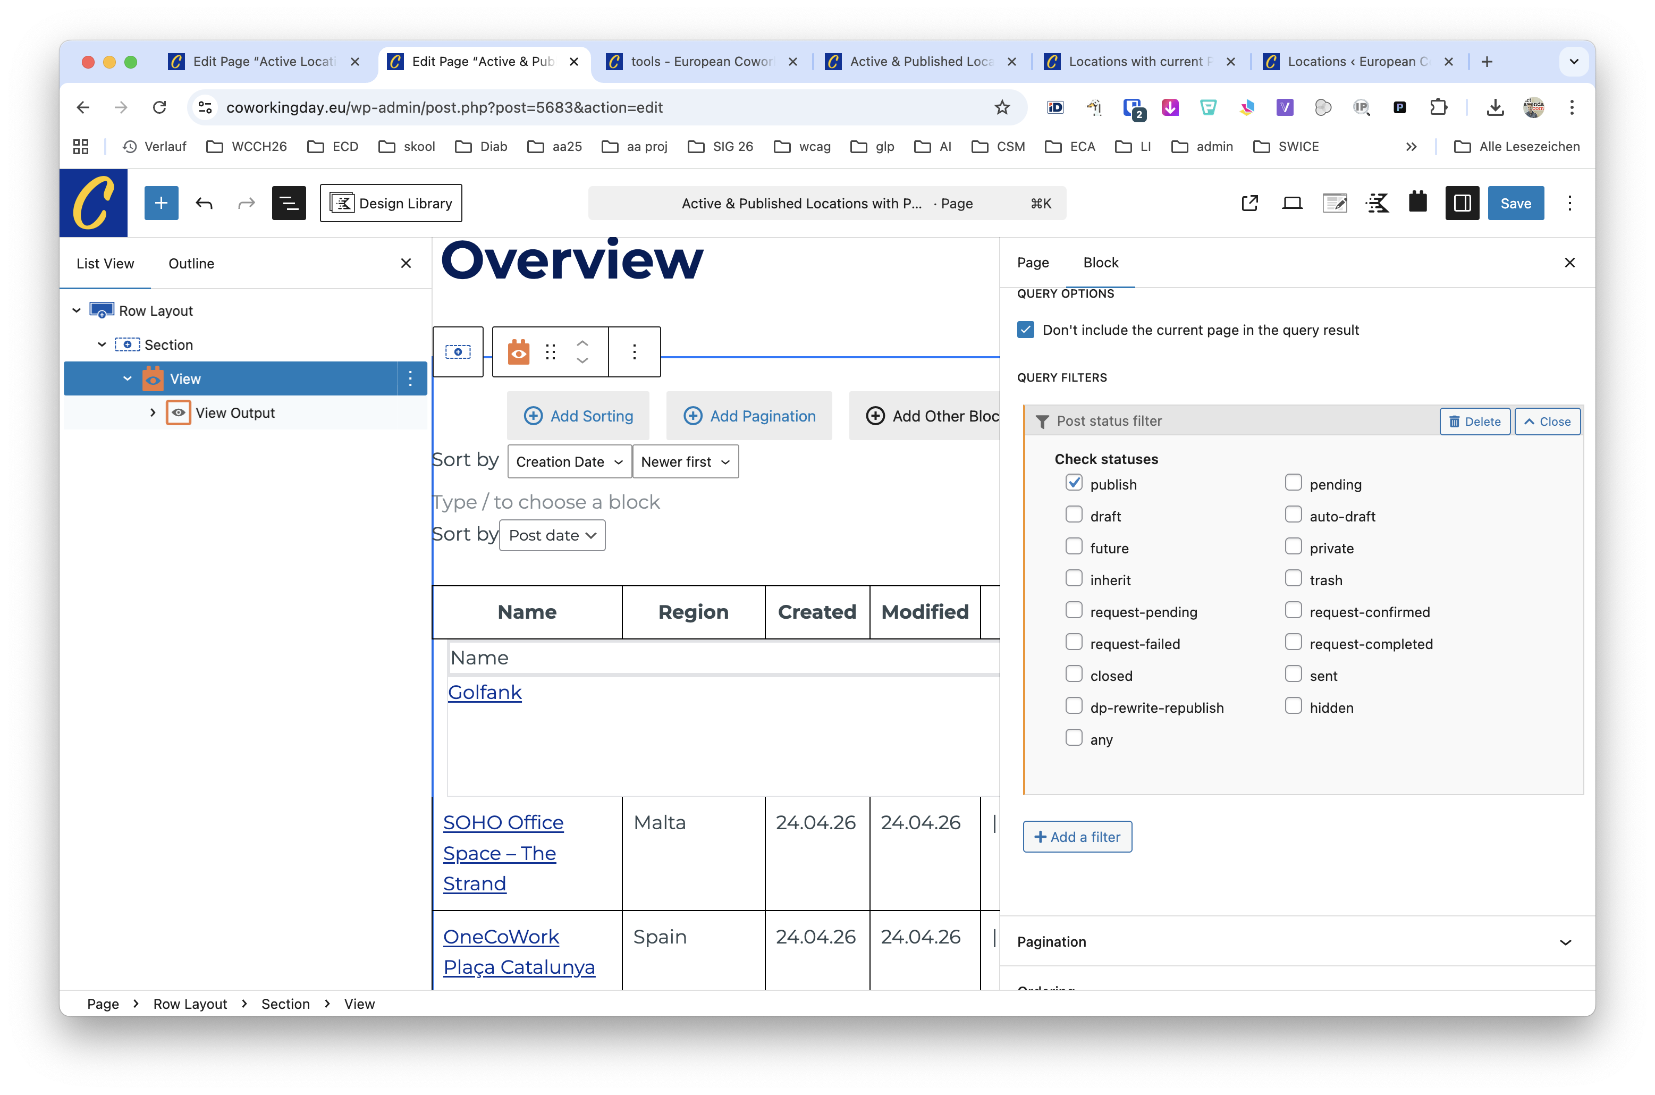Collapse the View tree item

127,378
